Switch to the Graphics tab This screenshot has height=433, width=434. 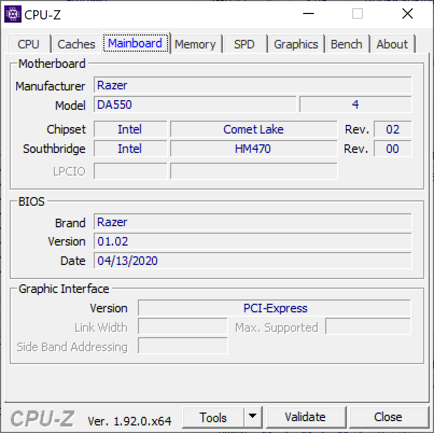pos(296,44)
